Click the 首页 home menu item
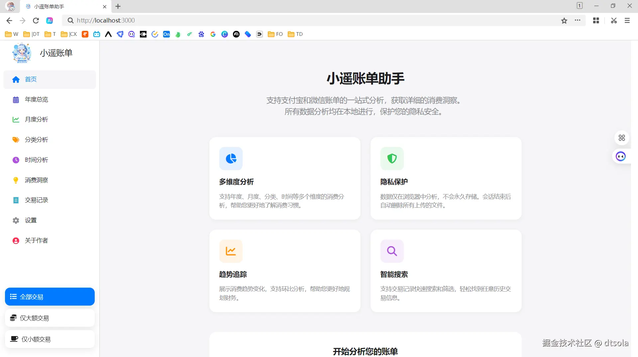This screenshot has height=357, width=638. click(x=50, y=79)
